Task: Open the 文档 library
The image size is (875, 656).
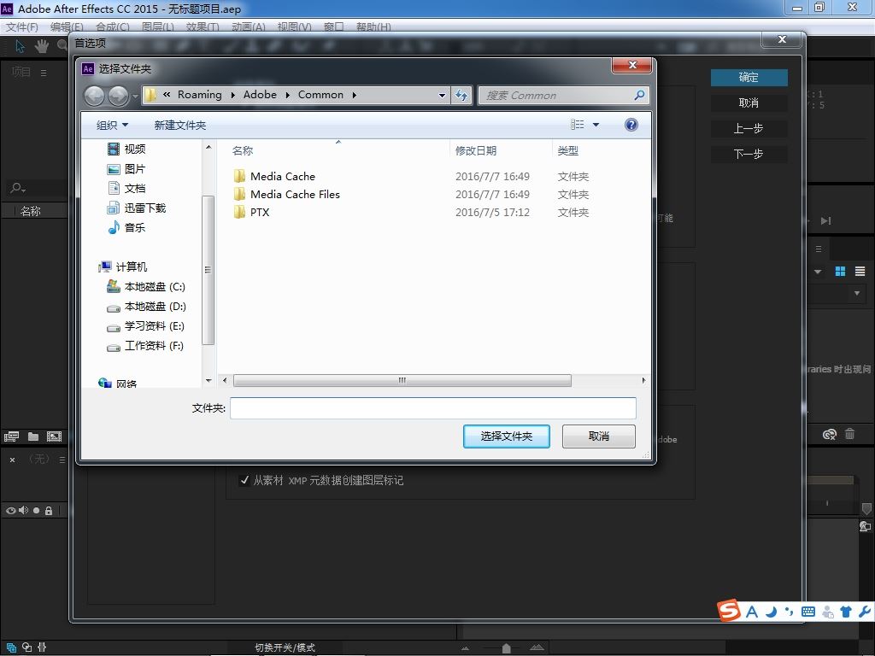Action: point(127,189)
